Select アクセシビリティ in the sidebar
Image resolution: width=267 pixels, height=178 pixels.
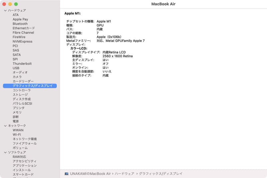click(x=24, y=161)
